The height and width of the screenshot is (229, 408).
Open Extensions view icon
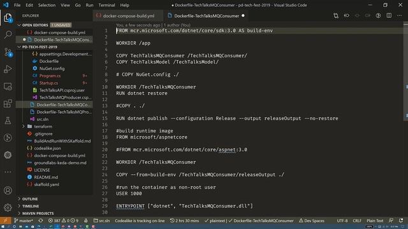coord(8,104)
